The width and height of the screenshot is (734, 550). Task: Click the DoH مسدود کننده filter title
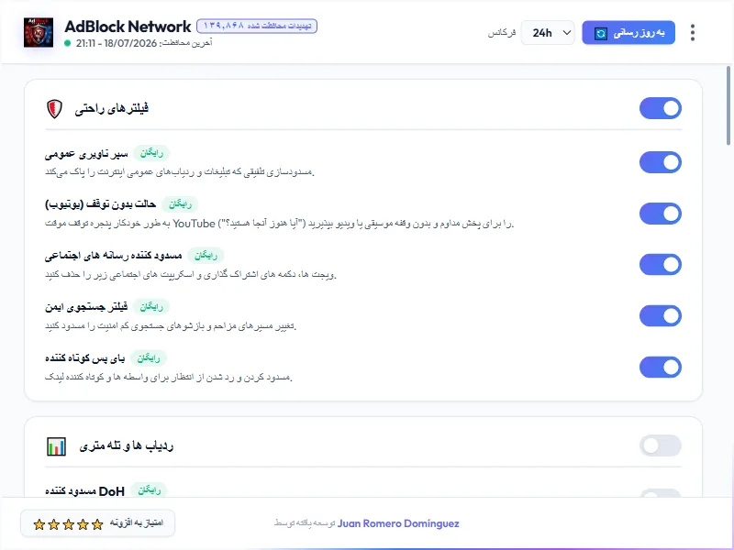[x=84, y=491]
